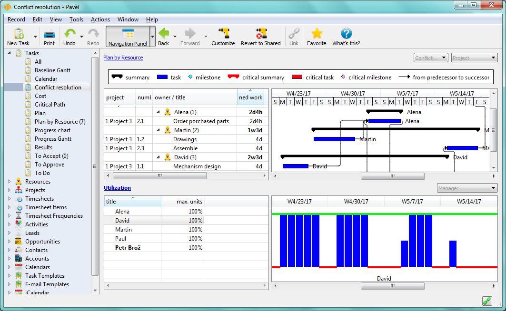This screenshot has height=311, width=506.
Task: Click the Tasks clipboard icon in the tree
Action: pyautogui.click(x=19, y=53)
